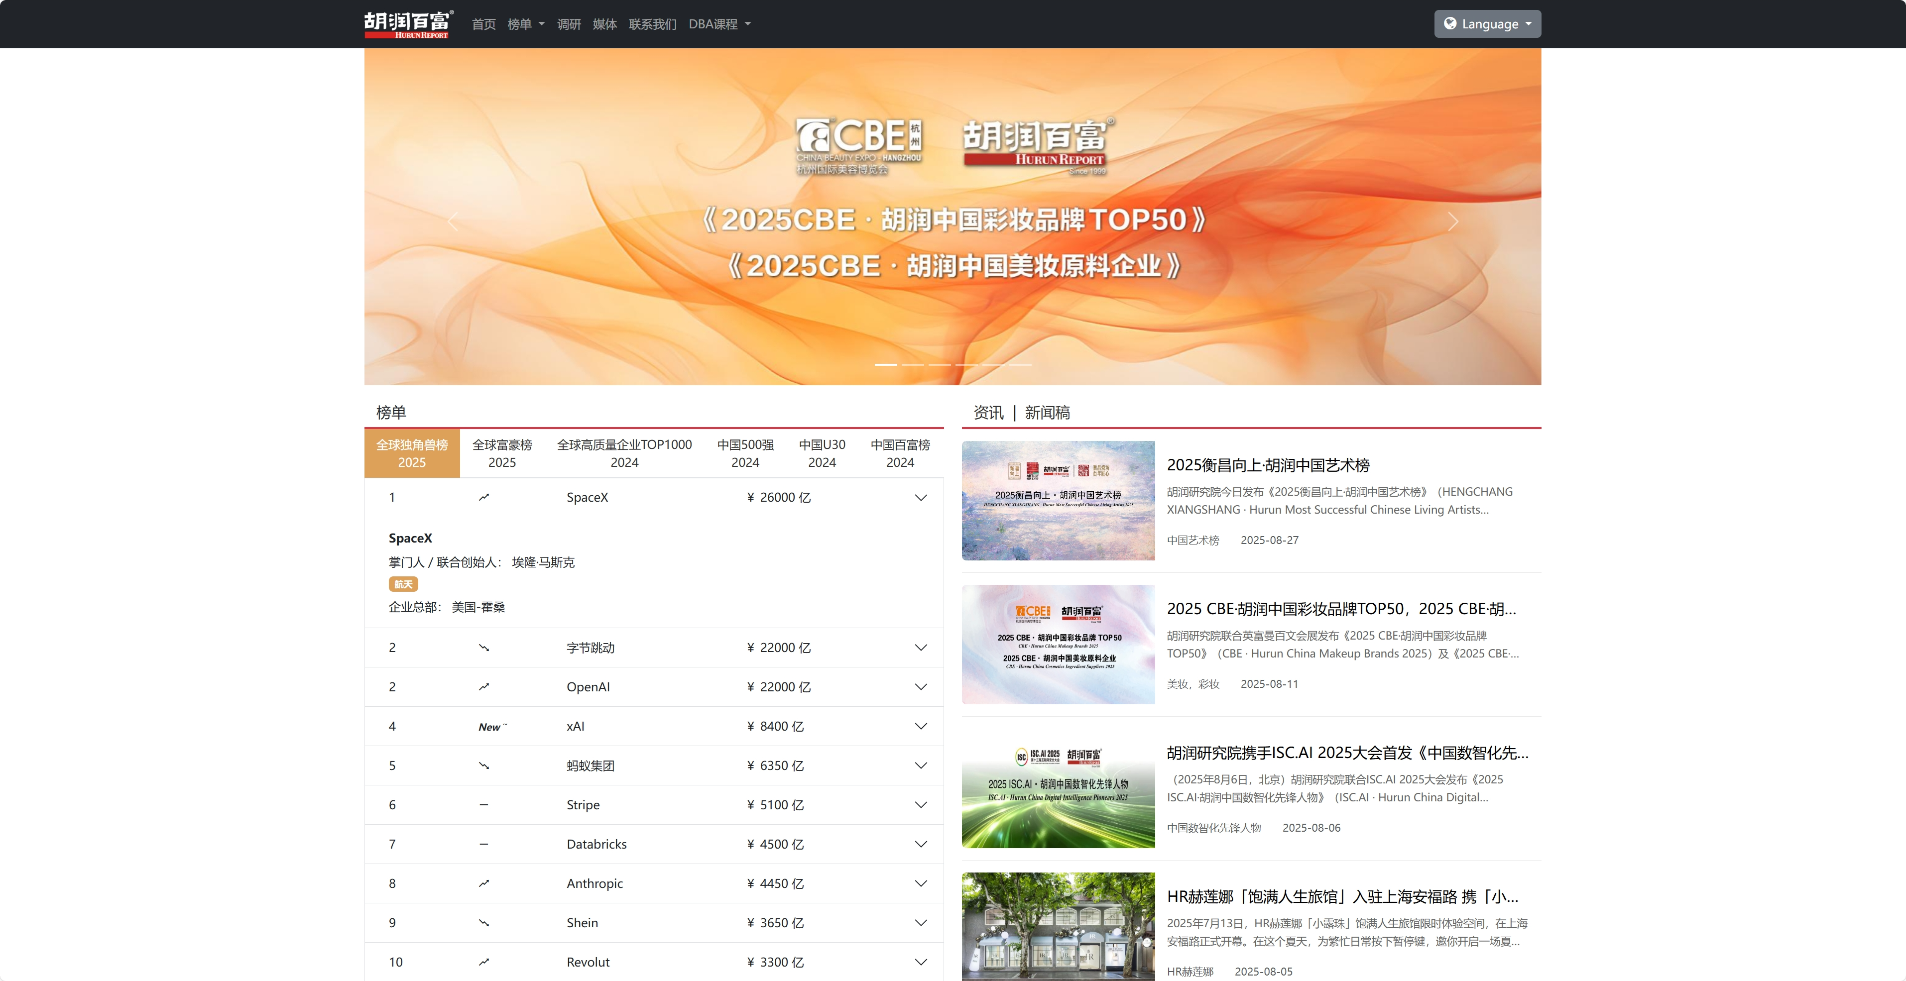Image resolution: width=1906 pixels, height=981 pixels.
Task: Expand the Databricks row details
Action: (x=921, y=844)
